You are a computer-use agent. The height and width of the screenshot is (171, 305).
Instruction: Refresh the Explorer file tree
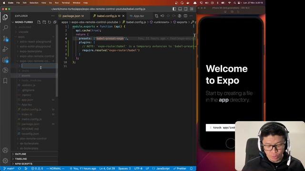50,22
